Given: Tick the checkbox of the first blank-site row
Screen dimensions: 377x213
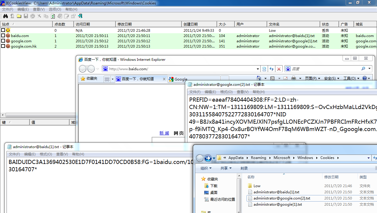Looking at the screenshot, I should pyautogui.click(x=3, y=30).
